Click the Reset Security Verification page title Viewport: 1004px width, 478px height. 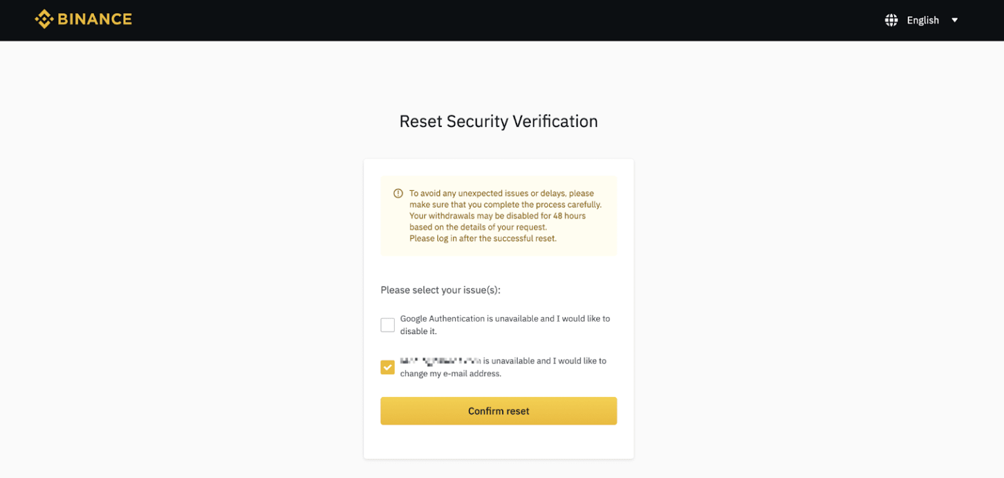click(x=498, y=122)
